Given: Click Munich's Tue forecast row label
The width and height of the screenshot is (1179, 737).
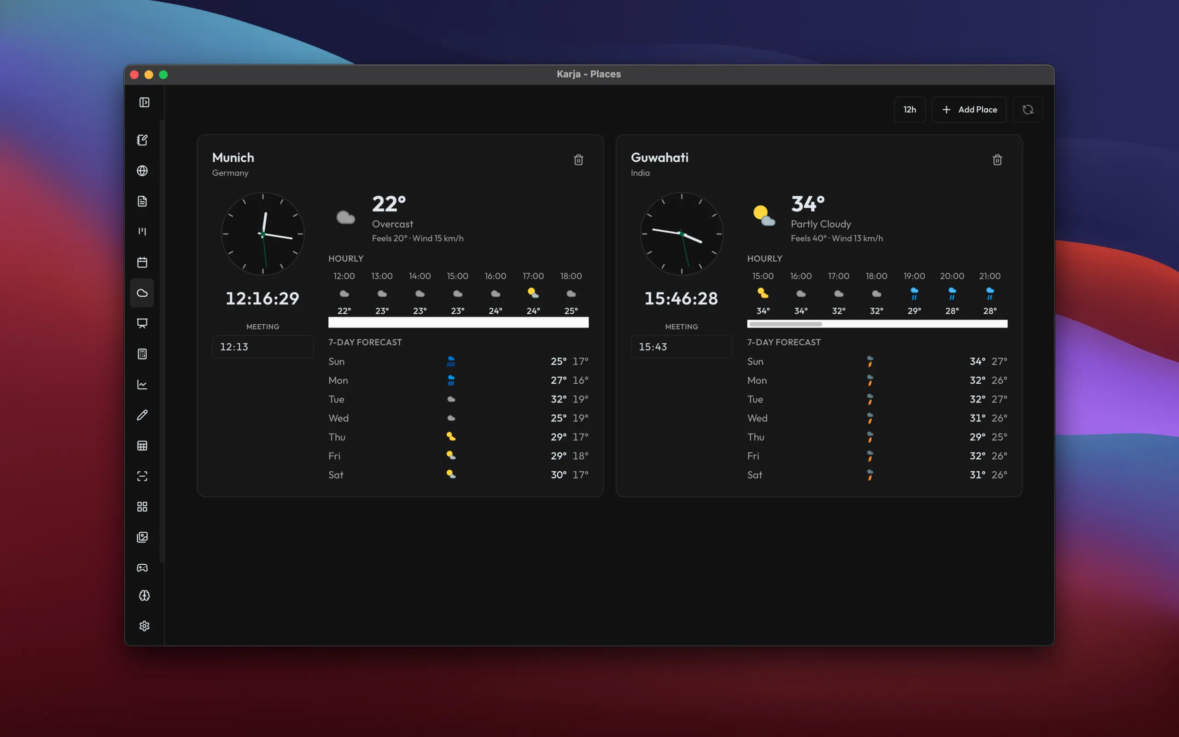Looking at the screenshot, I should pos(336,399).
